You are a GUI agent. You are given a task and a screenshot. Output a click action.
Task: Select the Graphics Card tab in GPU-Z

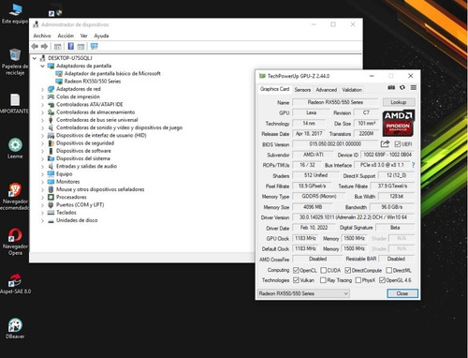tap(274, 89)
